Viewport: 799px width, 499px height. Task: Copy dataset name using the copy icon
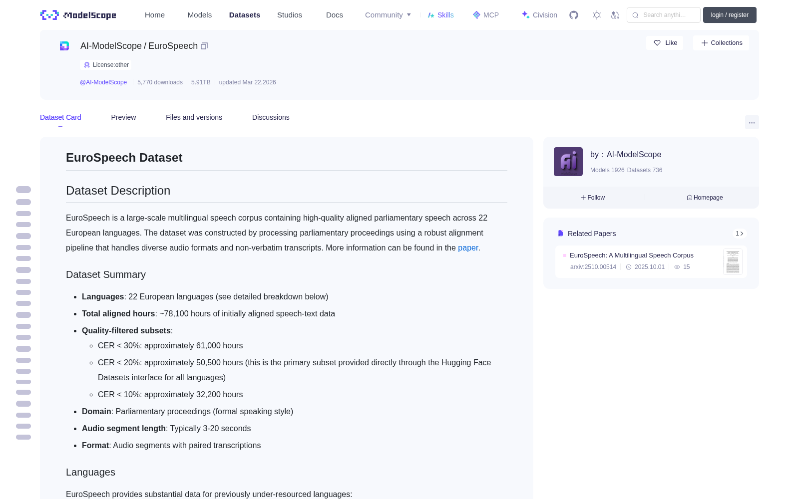click(x=204, y=46)
